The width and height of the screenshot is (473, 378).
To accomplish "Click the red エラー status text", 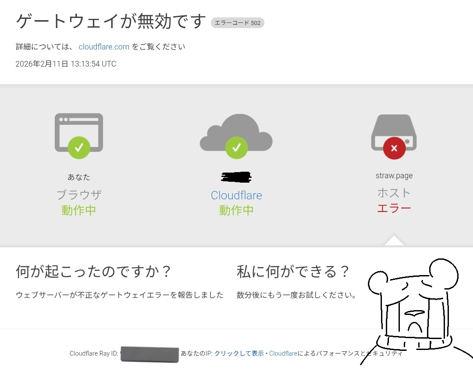I will click(x=394, y=208).
